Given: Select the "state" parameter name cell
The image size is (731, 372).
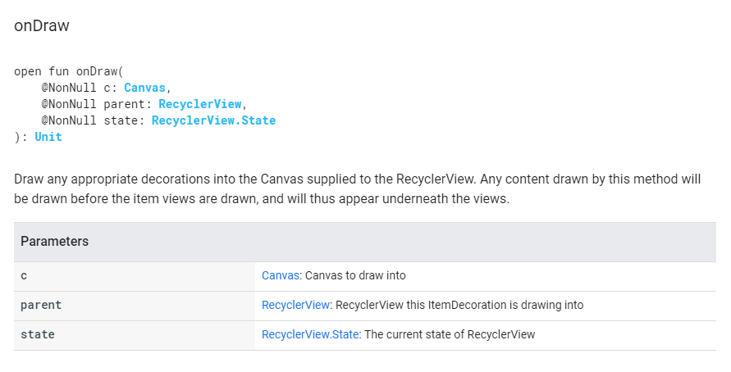Looking at the screenshot, I should pos(38,334).
